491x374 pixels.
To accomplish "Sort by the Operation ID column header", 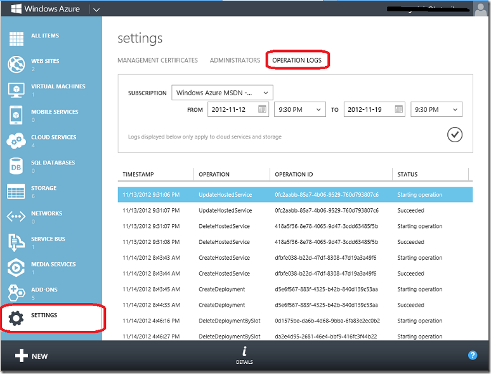I will pos(294,175).
